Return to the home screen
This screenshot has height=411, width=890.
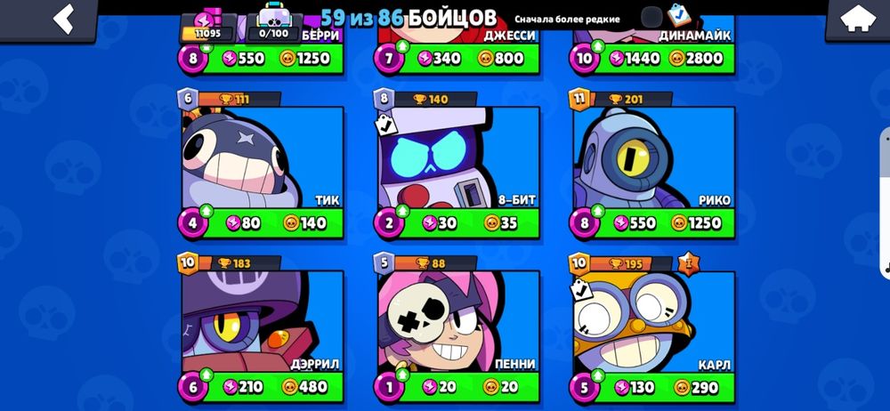coord(858,20)
